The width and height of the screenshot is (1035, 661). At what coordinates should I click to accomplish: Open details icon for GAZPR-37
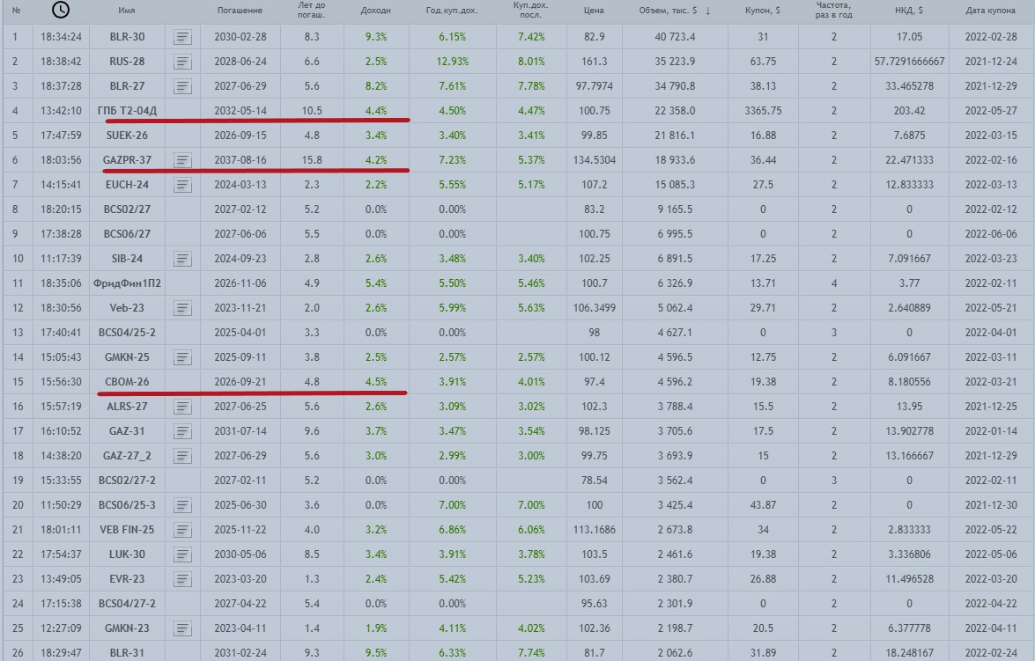pos(183,160)
